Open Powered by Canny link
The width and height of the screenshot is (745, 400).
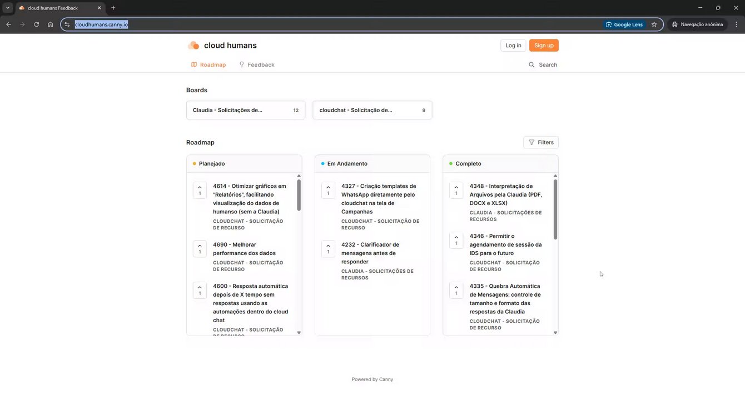(372, 379)
